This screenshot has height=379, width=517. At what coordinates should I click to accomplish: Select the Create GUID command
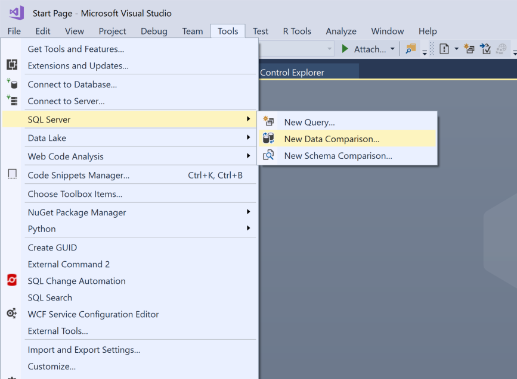(52, 248)
